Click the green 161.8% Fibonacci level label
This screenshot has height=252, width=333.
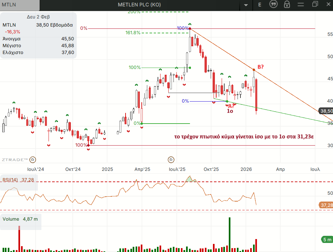(133, 33)
